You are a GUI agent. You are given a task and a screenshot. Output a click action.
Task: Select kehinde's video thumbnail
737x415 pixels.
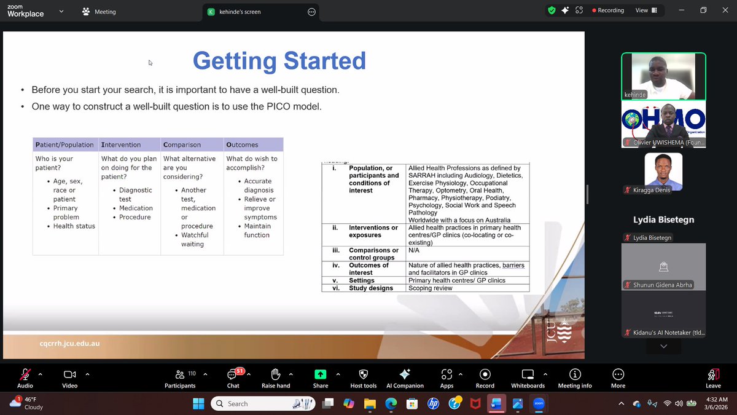pyautogui.click(x=663, y=77)
